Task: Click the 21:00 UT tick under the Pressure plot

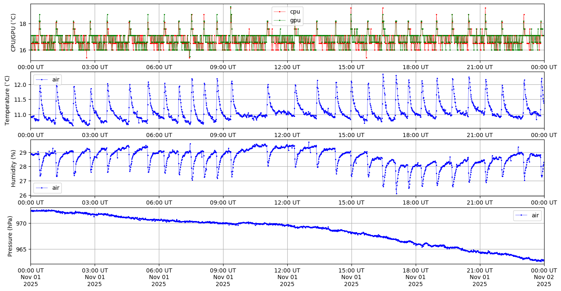Action: click(480, 270)
